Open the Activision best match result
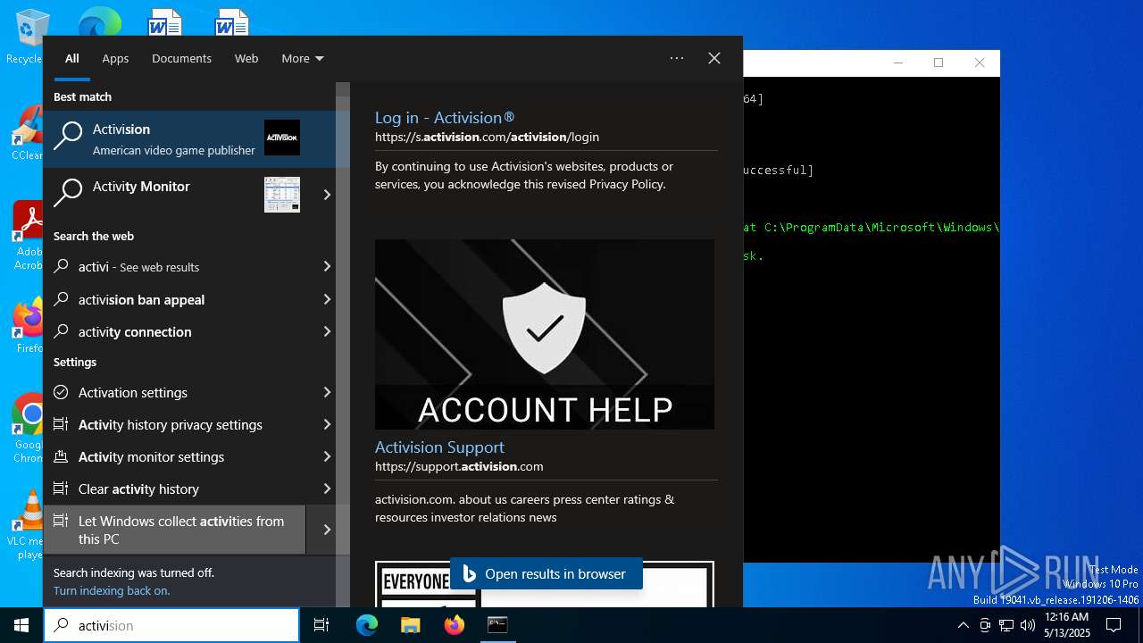The height and width of the screenshot is (643, 1143). point(189,139)
